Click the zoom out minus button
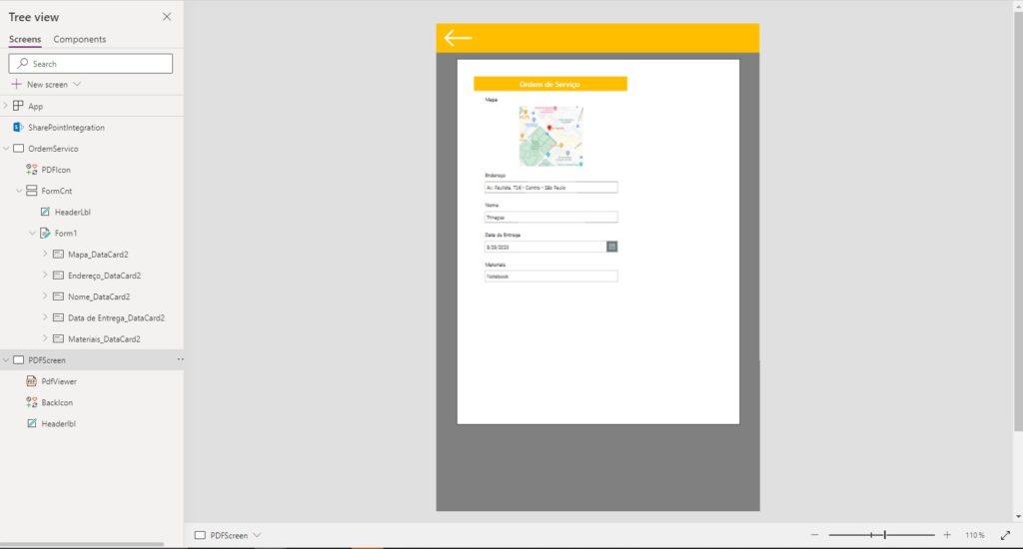Screen dimensions: 1023x549 [x=815, y=535]
